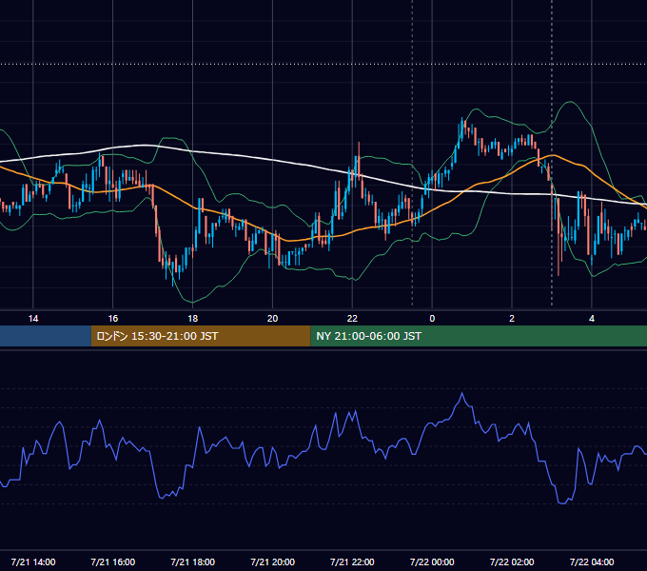Click the 4 hour label on price chart

click(592, 319)
